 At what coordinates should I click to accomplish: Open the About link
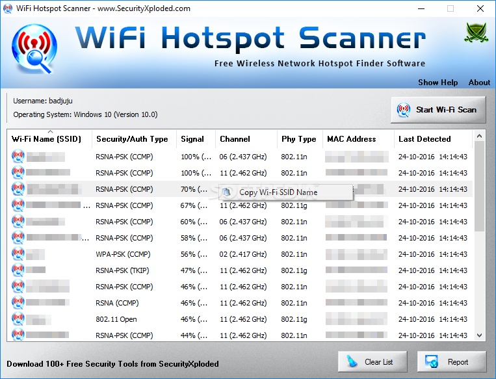[479, 83]
